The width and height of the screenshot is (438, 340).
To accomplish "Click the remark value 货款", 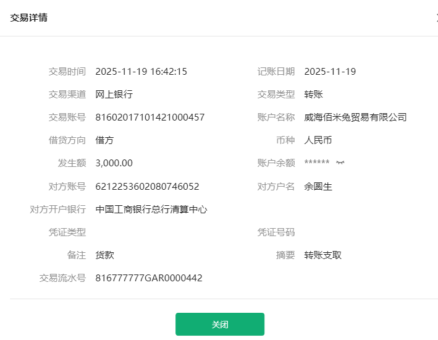I will coord(105,255).
